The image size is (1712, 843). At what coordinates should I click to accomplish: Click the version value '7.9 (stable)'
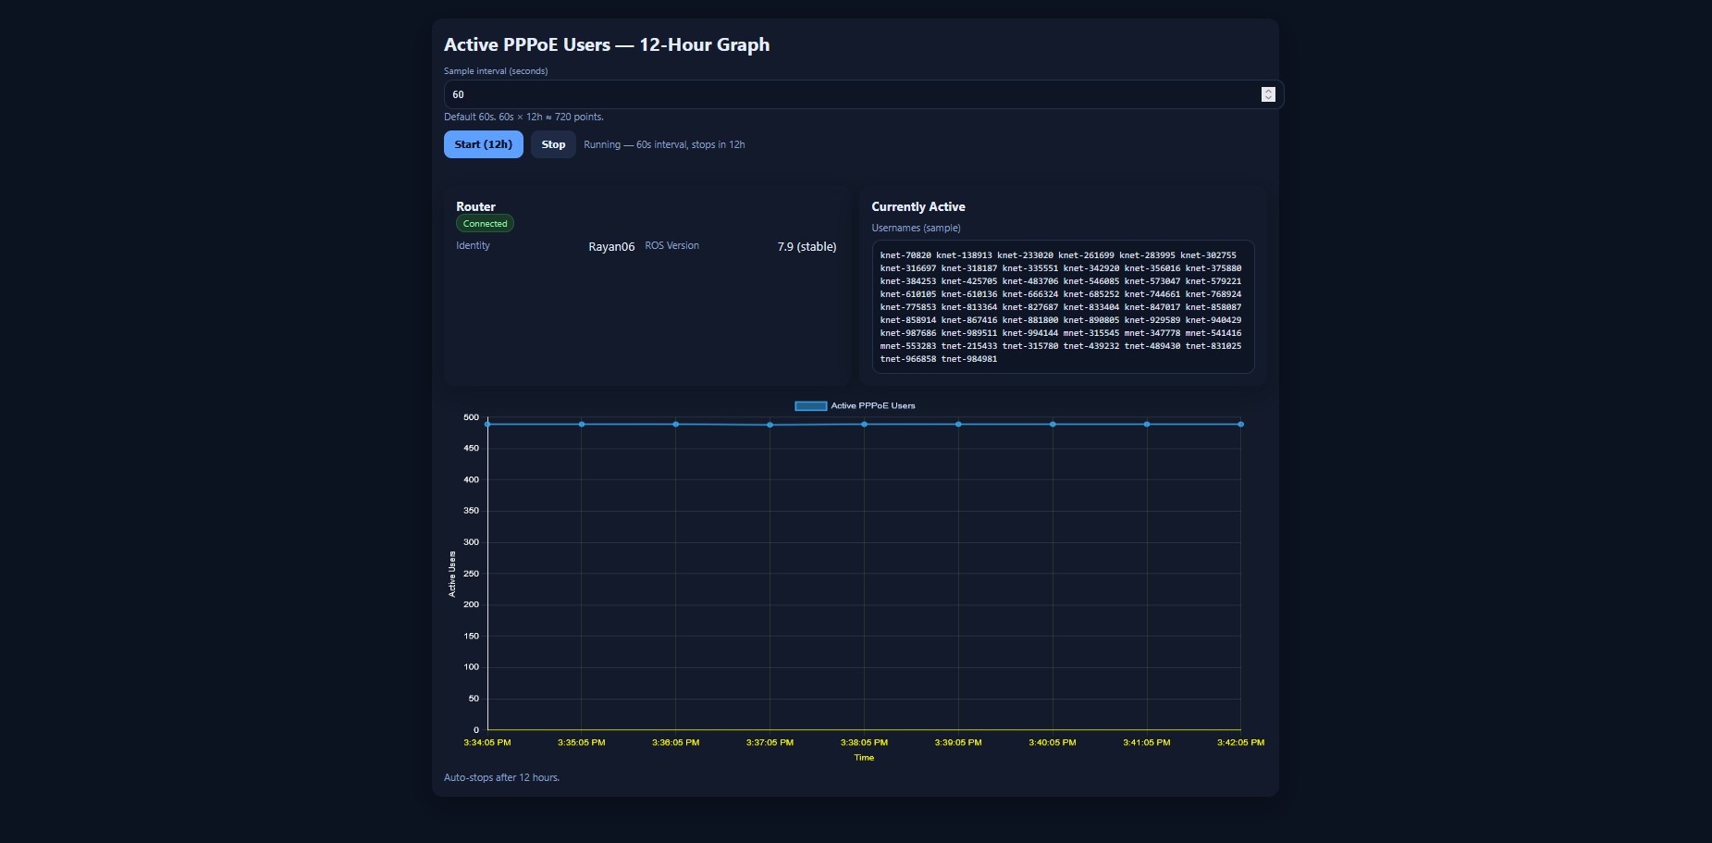click(x=807, y=247)
